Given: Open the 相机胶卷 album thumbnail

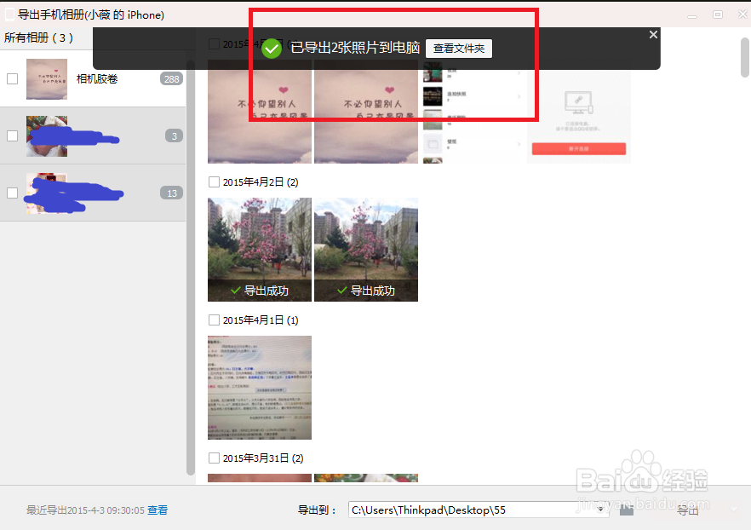Looking at the screenshot, I should click(x=47, y=79).
